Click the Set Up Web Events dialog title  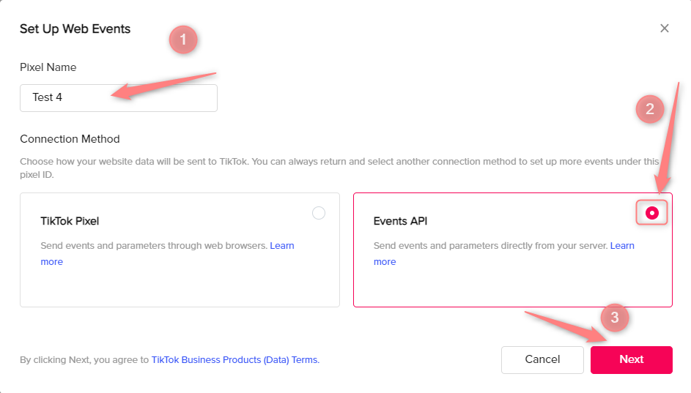pyautogui.click(x=75, y=29)
